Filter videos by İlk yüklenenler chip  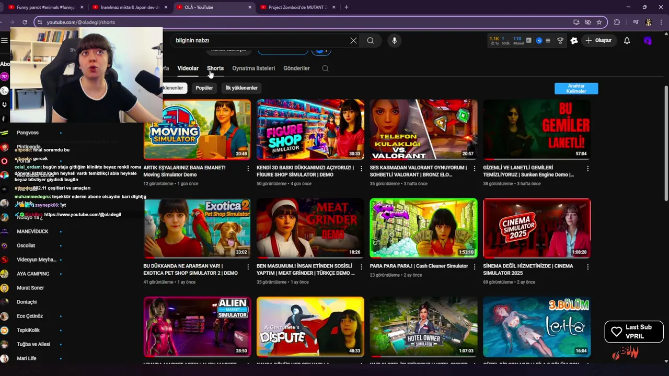point(241,88)
